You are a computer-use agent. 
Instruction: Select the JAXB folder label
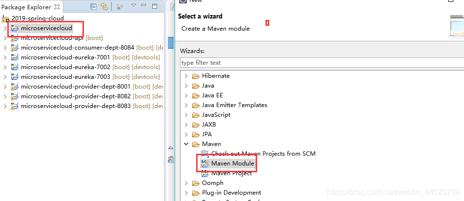point(209,125)
